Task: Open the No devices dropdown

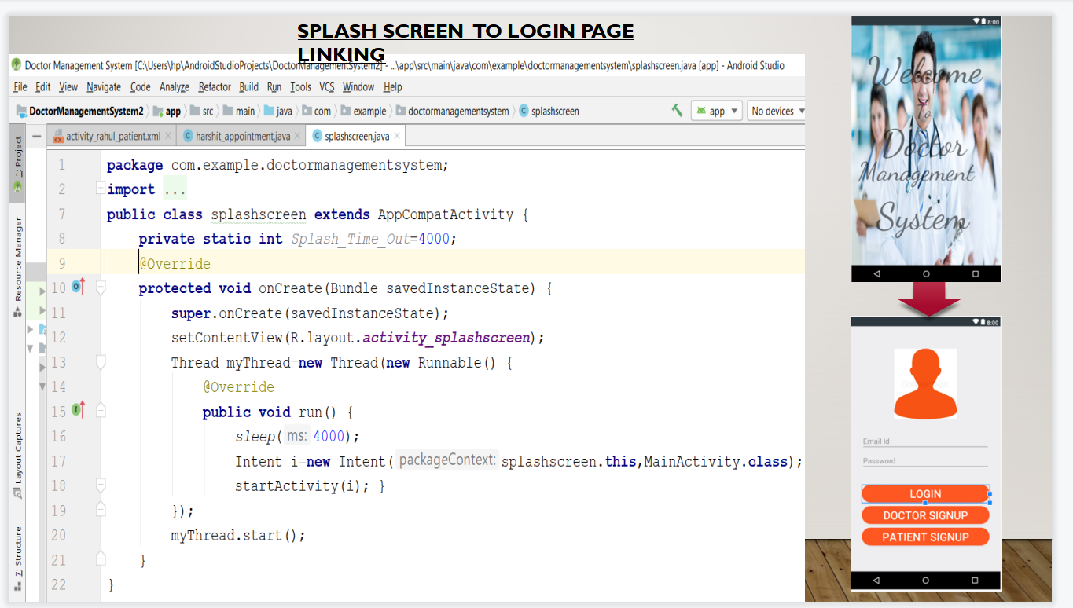Action: point(777,111)
